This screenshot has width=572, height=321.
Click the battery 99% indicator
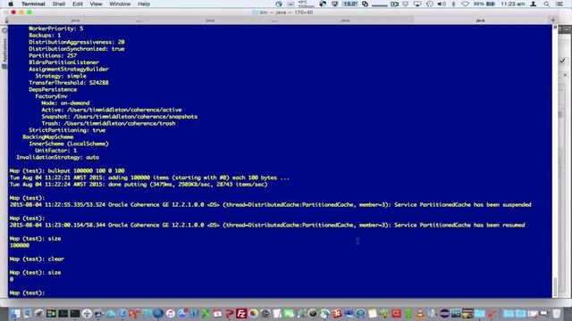484,4
